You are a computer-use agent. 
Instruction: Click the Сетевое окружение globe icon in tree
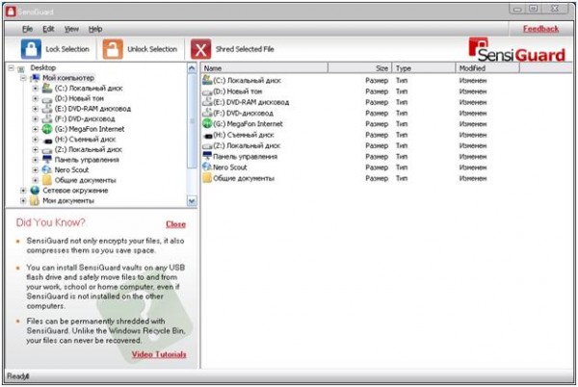point(35,191)
